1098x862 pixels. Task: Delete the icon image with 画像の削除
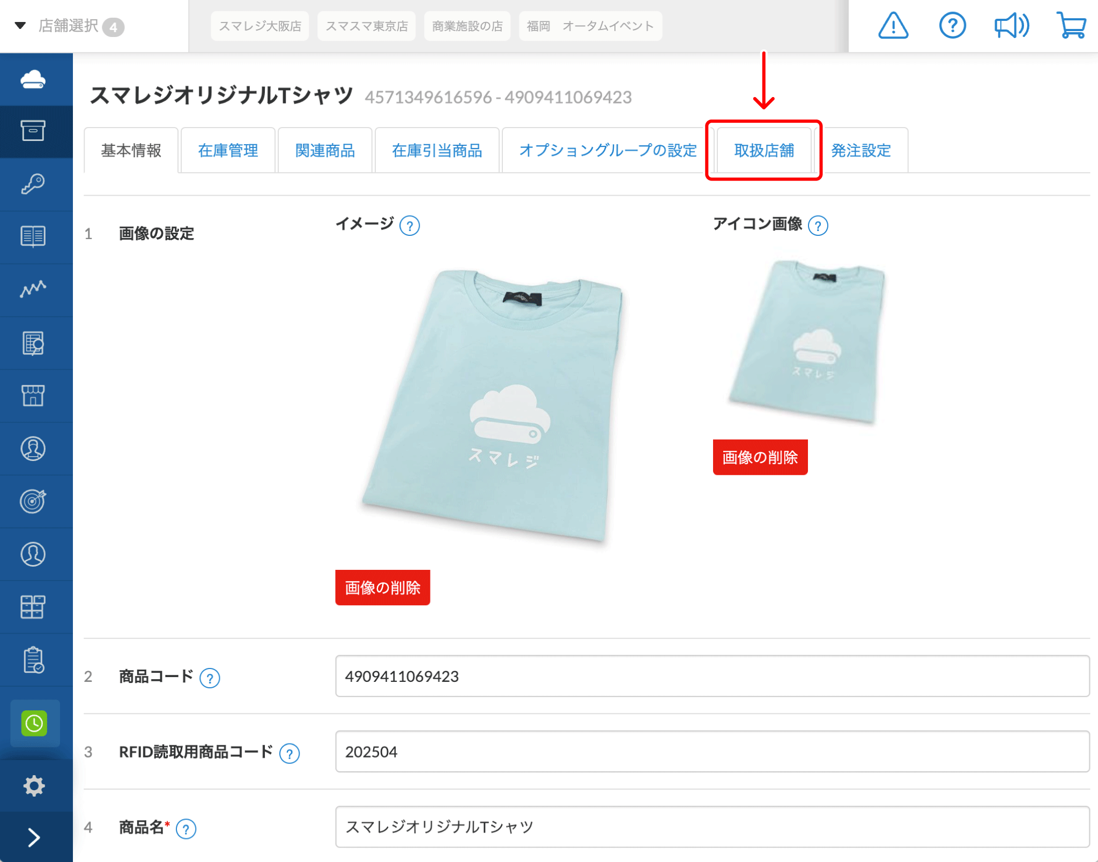click(760, 457)
